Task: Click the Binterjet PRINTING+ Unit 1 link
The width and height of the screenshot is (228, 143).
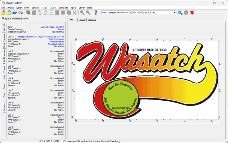Action: pos(40,37)
